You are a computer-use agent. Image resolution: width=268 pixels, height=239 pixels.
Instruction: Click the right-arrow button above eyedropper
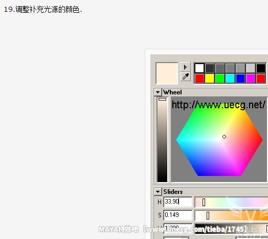pos(186,67)
